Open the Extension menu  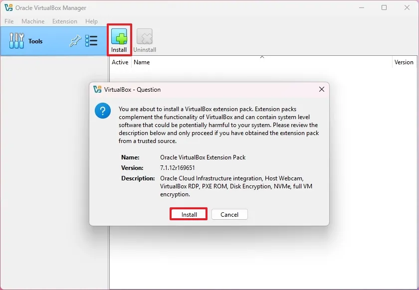64,21
